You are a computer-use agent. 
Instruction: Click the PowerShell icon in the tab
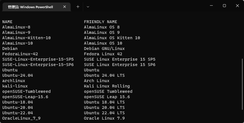click(5, 7)
